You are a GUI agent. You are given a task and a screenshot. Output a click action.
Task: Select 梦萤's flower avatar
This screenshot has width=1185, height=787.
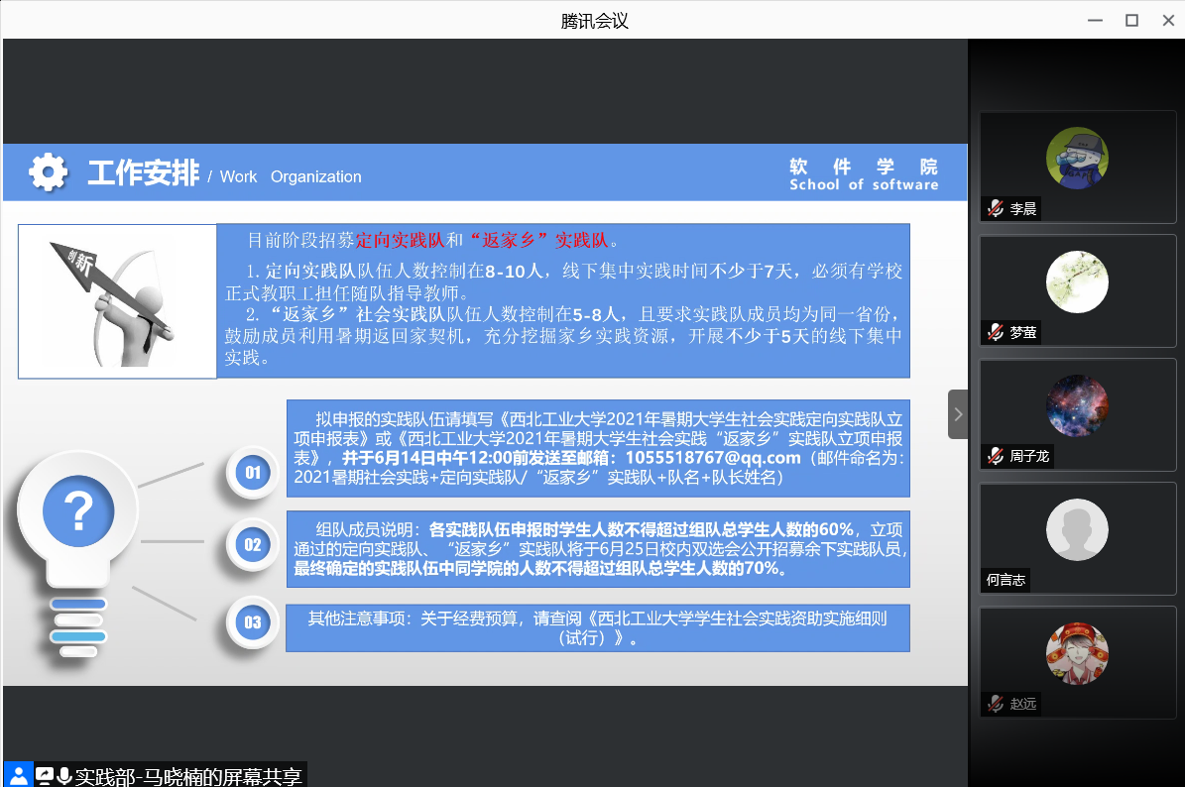click(x=1077, y=282)
